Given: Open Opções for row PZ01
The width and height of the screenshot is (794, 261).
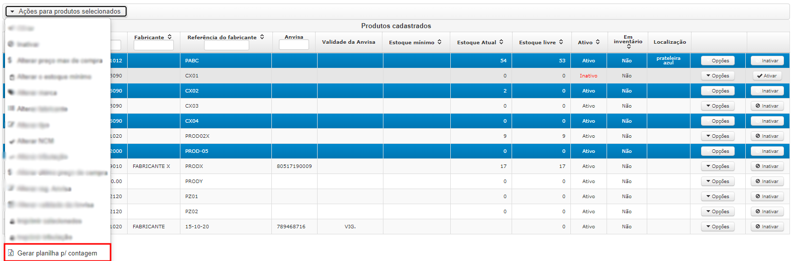Looking at the screenshot, I should click(718, 196).
